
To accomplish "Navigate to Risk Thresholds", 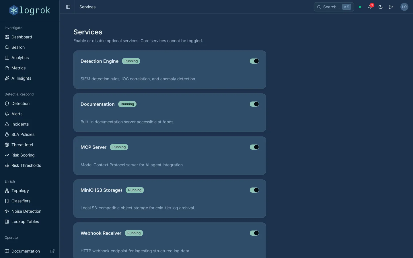I will [x=30, y=165].
